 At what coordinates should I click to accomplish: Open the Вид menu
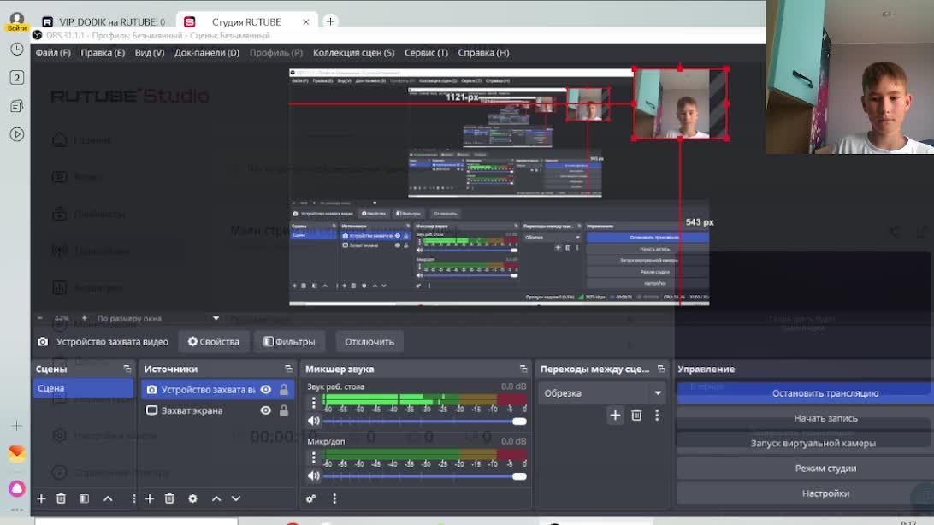150,53
